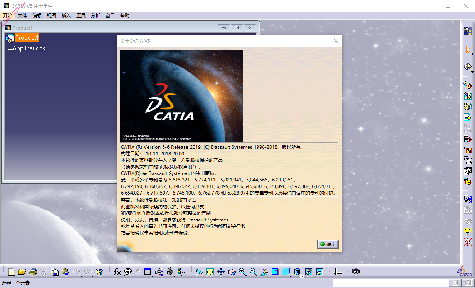Click the Shading render style cylinder icon
The height and width of the screenshot is (288, 475).
coord(297,272)
